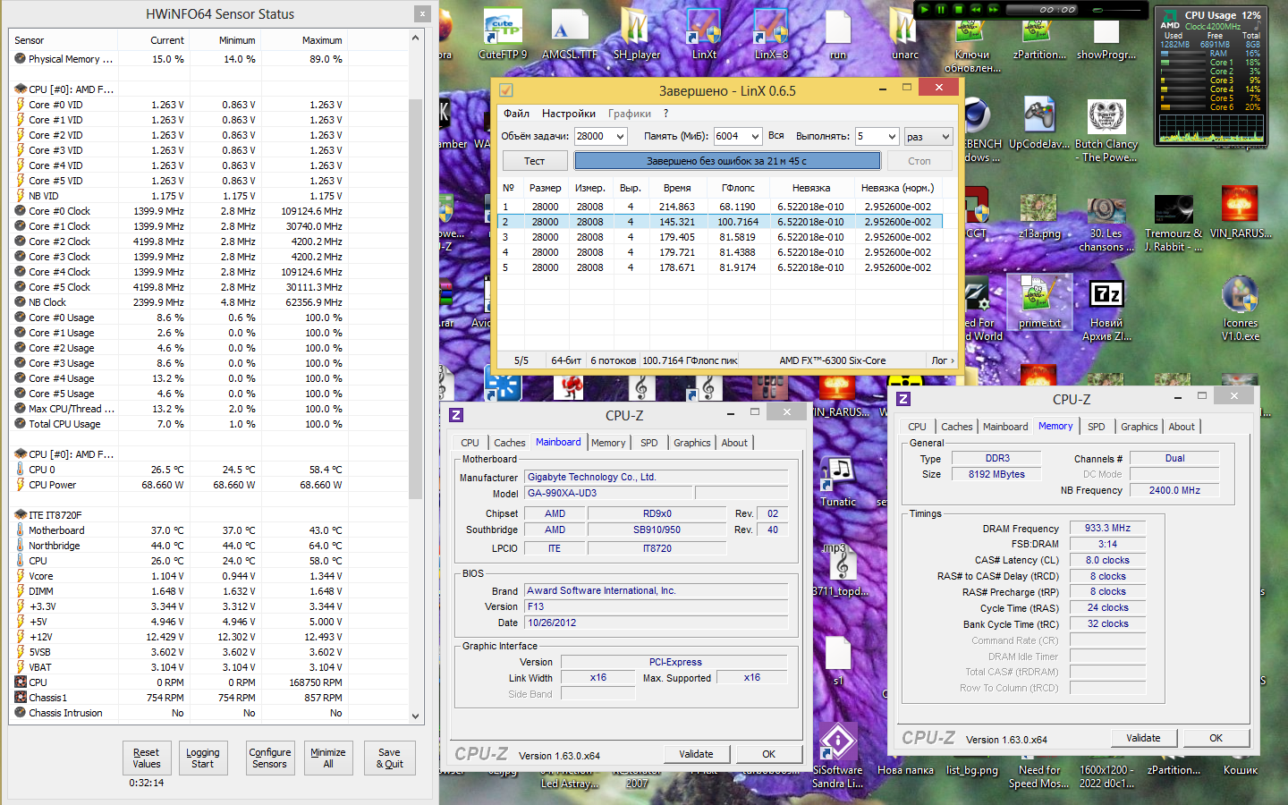The width and height of the screenshot is (1288, 805).
Task: Click Save & Quit in HWiNFO64
Action: pos(389,758)
